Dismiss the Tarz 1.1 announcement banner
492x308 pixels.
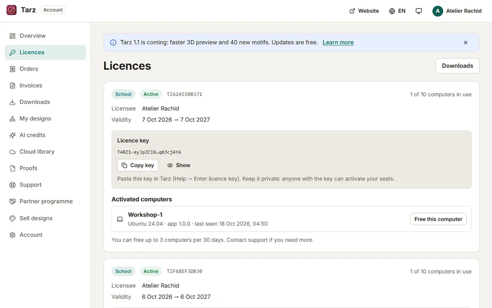click(465, 42)
